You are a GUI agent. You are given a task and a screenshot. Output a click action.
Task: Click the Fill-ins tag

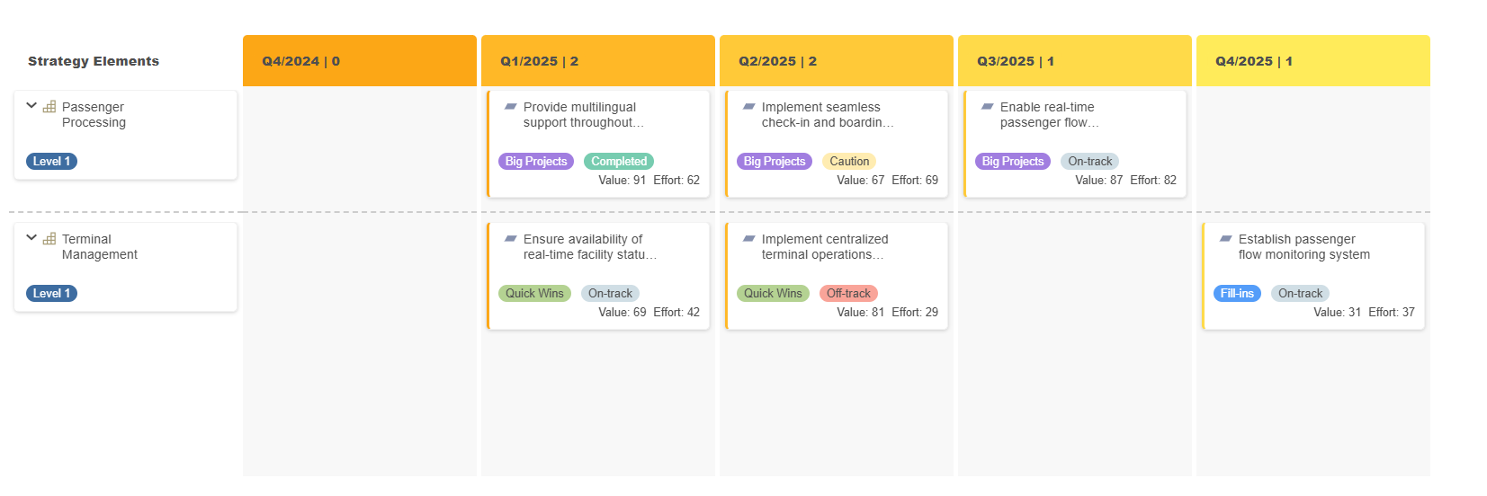1237,294
